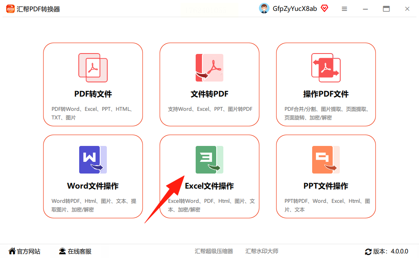The width and height of the screenshot is (419, 258).
Task: Open the Word文件操作 icon
Action: click(93, 160)
